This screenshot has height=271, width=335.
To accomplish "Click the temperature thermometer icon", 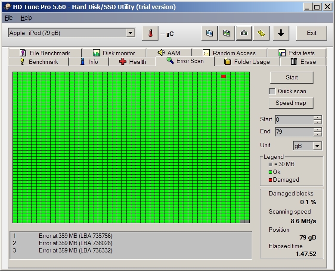I will (150, 33).
